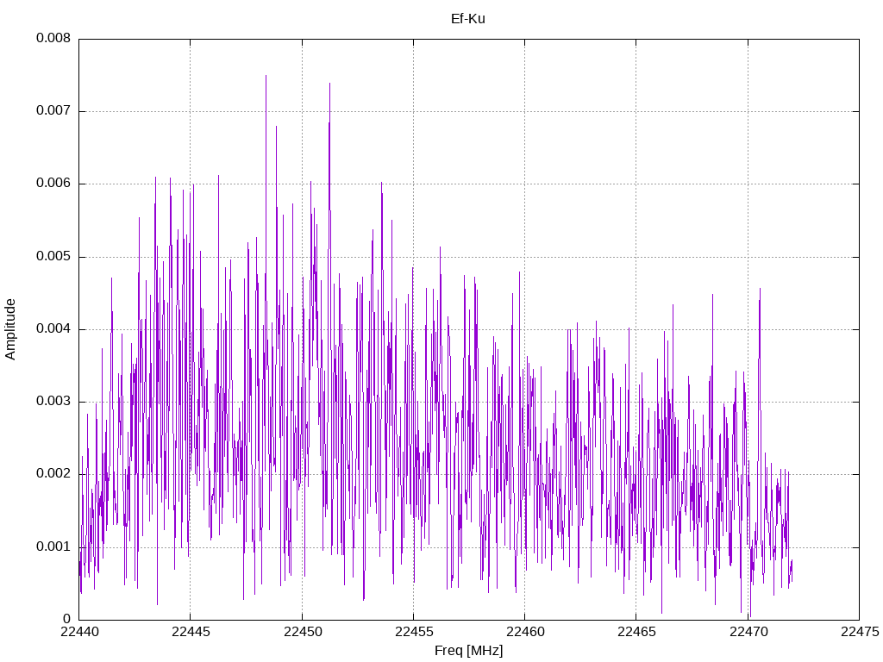Click the y-axis tick label 0.003
The width and height of the screenshot is (883, 662).
53,402
